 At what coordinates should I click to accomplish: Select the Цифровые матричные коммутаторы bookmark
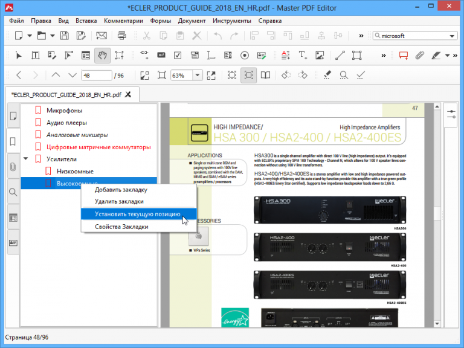98,147
